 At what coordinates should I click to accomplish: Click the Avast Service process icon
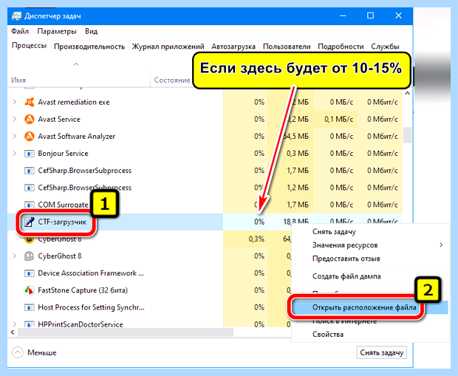click(x=30, y=119)
